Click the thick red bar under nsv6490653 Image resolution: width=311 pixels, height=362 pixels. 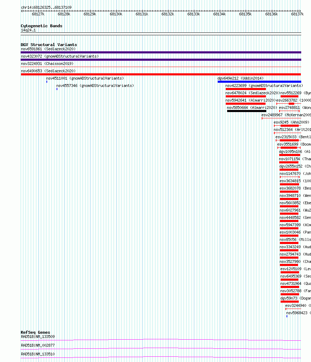point(161,74)
